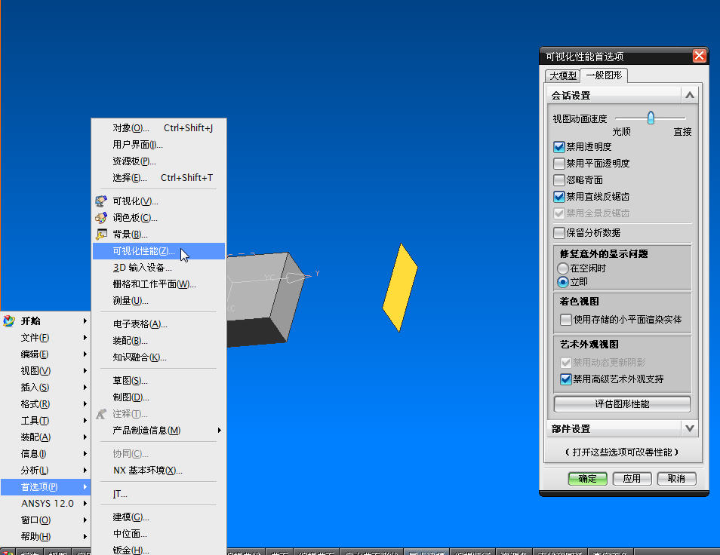Image resolution: width=720 pixels, height=555 pixels.
Task: Enable 禁用平面透明度 checkbox
Action: [558, 164]
